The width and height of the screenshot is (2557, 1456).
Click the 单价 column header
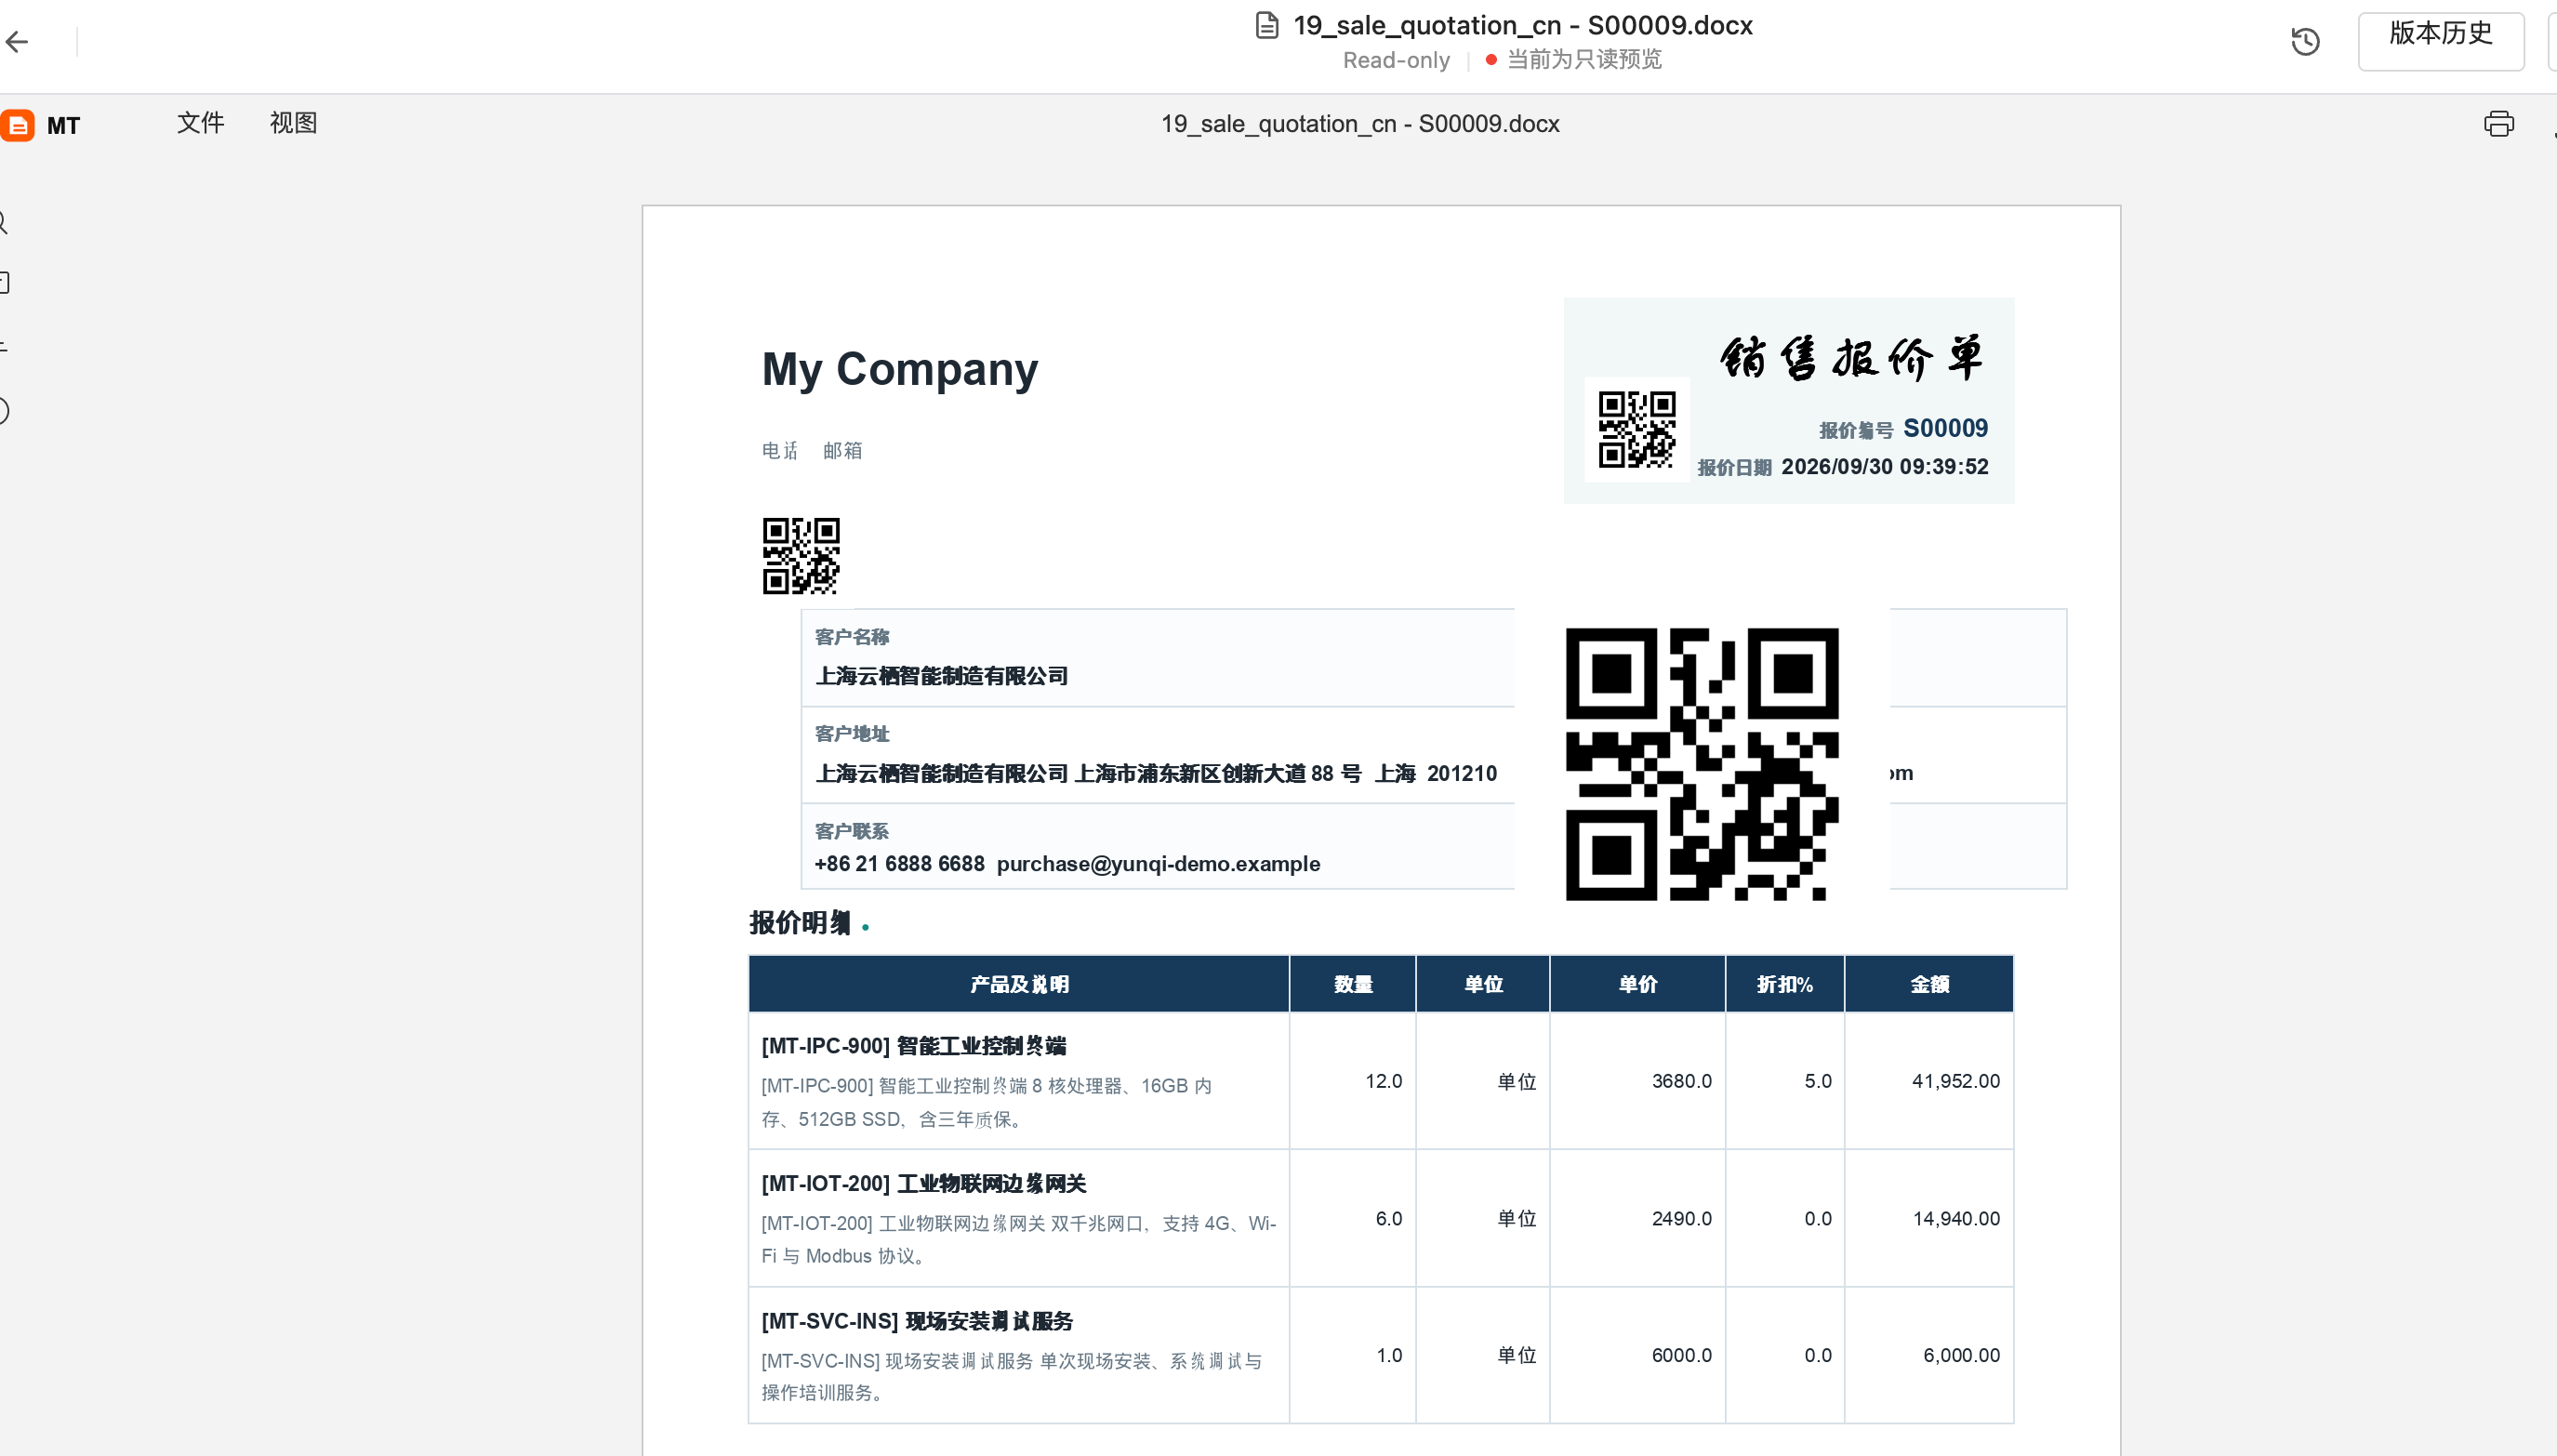coord(1637,984)
